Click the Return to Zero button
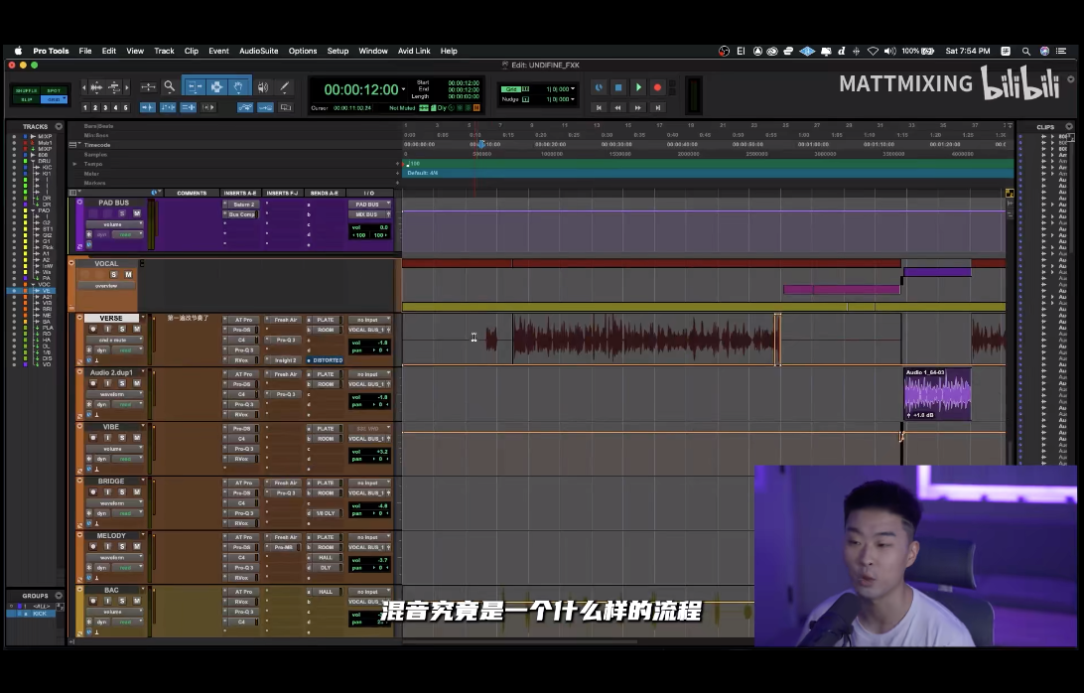This screenshot has height=693, width=1084. [x=599, y=107]
